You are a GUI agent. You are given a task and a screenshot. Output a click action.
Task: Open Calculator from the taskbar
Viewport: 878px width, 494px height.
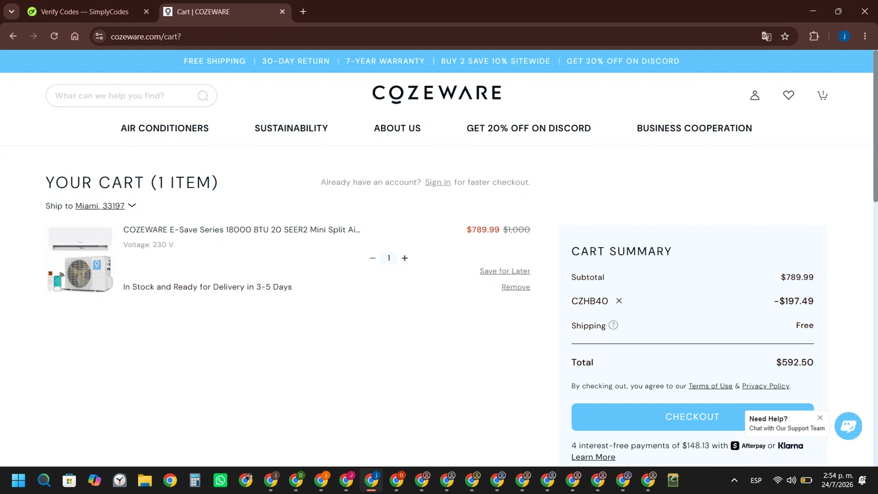tap(195, 481)
